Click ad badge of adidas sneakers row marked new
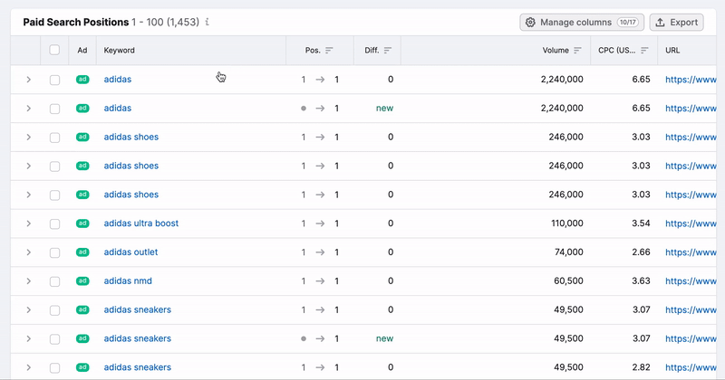This screenshot has width=725, height=380. click(x=82, y=338)
